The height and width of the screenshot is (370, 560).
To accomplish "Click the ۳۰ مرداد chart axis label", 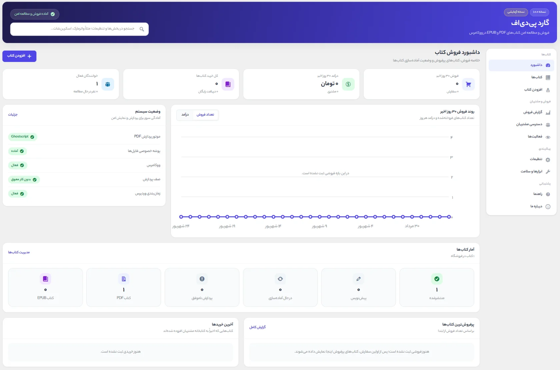I will click(x=412, y=226).
